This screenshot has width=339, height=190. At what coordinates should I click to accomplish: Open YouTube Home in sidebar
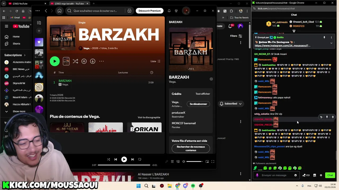coord(16,37)
